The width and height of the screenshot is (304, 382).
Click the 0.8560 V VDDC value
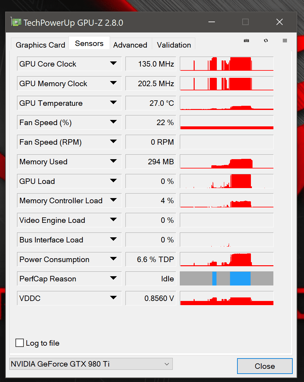click(151, 298)
